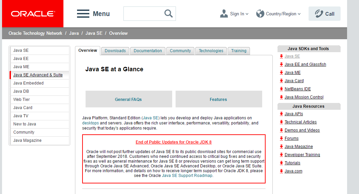Open the Forums link
The width and height of the screenshot is (359, 194).
click(x=291, y=138)
